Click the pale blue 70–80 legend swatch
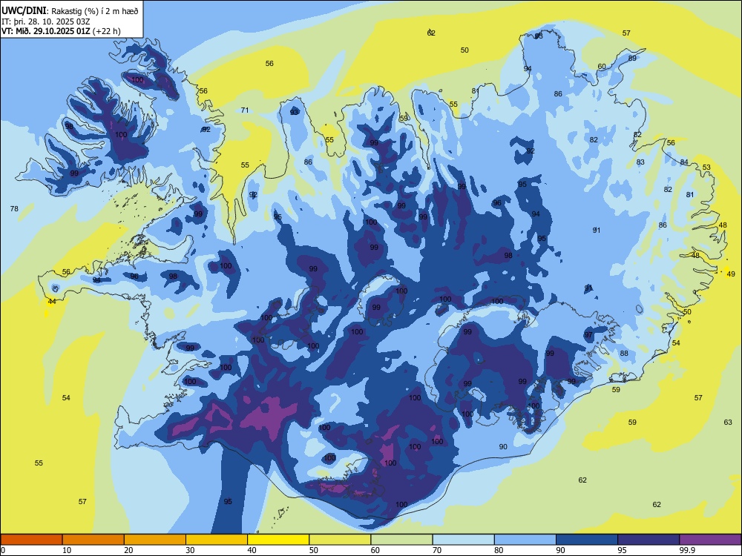742x556 pixels. (463, 540)
